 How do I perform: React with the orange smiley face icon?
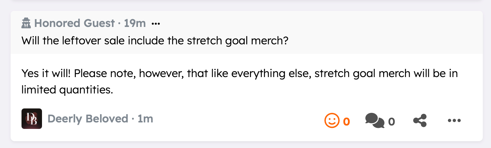coord(332,120)
